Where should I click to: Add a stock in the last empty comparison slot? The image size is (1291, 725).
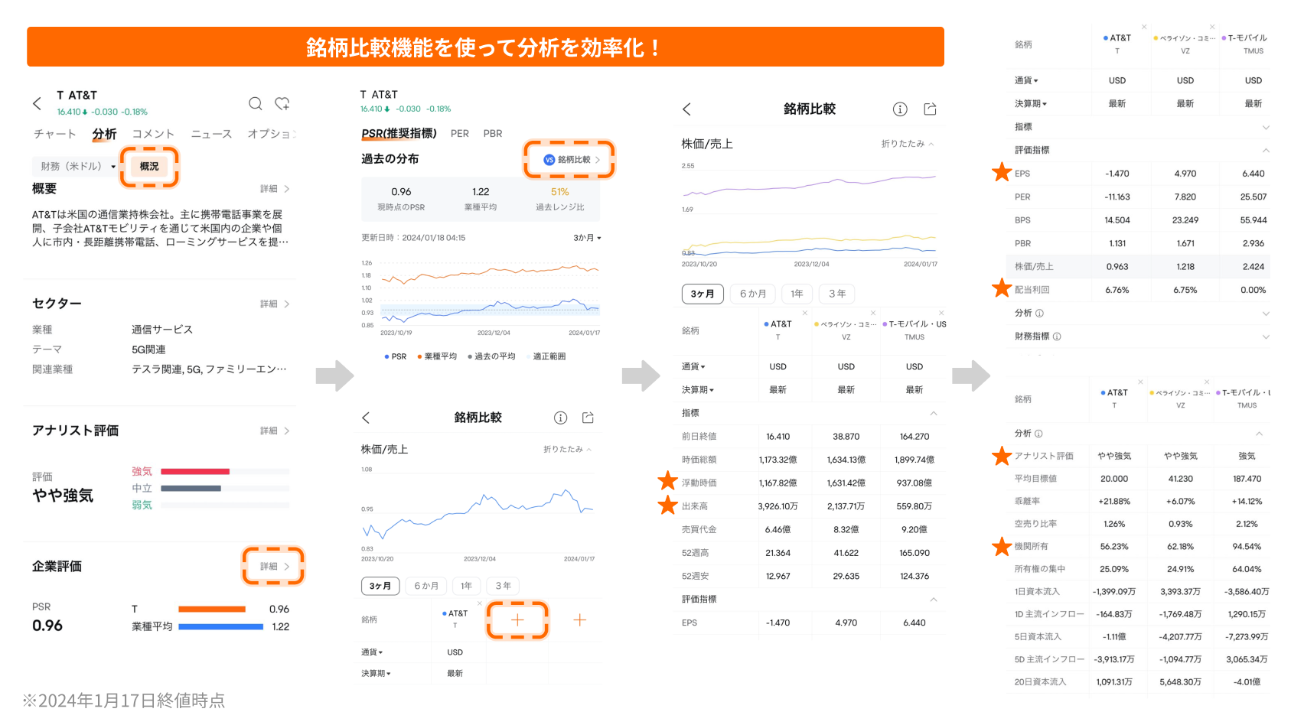580,620
